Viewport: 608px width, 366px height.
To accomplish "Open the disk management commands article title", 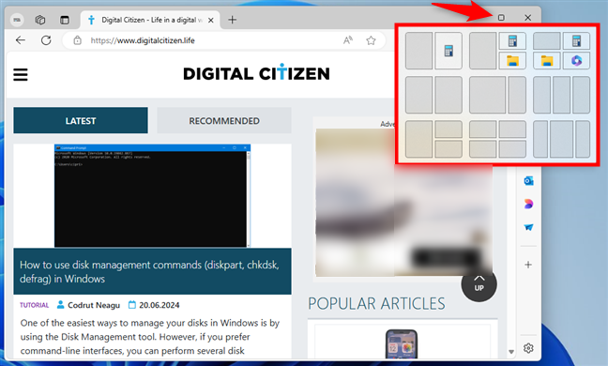I will tap(149, 271).
